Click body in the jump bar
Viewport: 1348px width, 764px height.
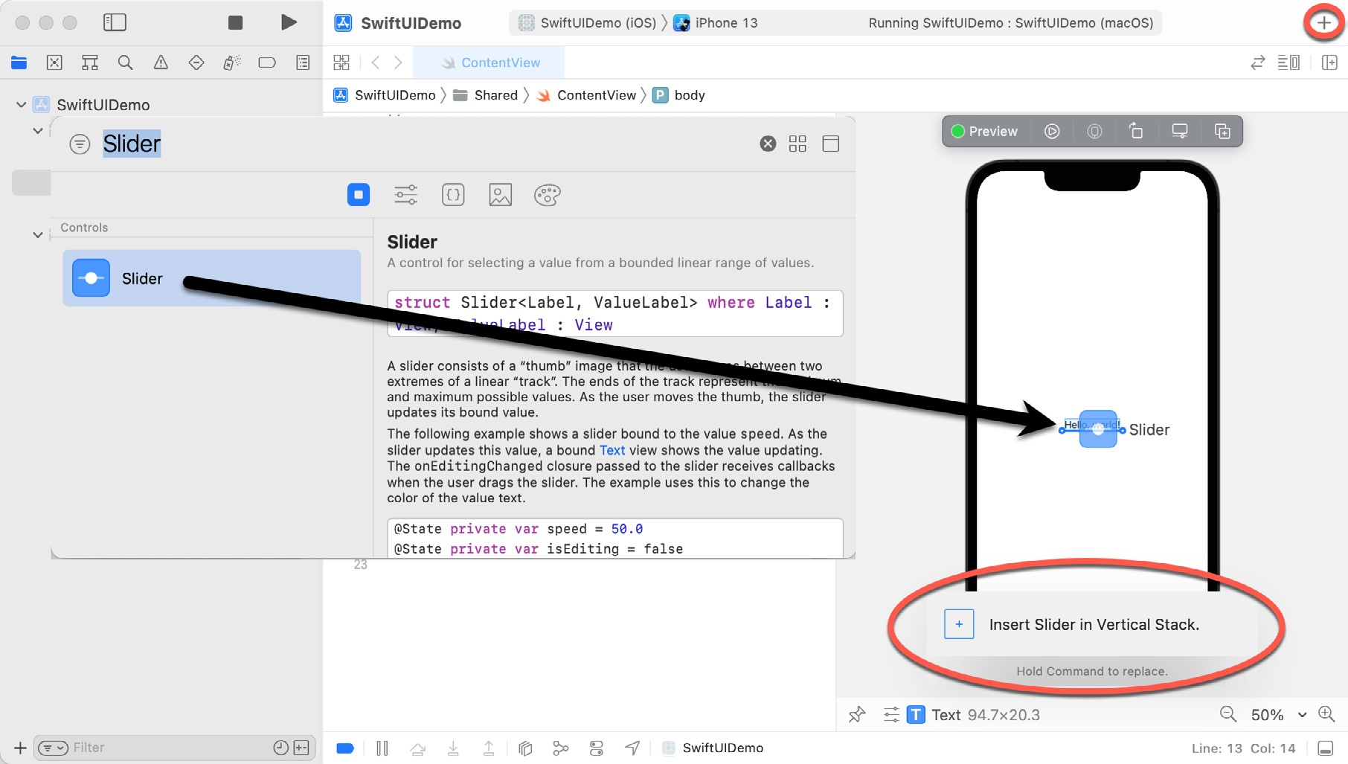[x=679, y=95]
